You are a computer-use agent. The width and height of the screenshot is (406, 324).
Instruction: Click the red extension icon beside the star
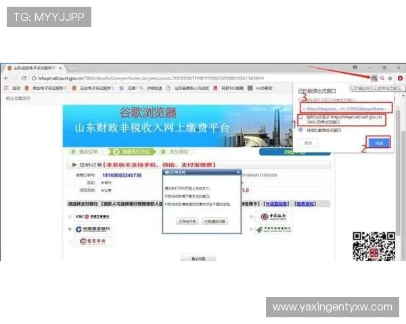point(400,78)
